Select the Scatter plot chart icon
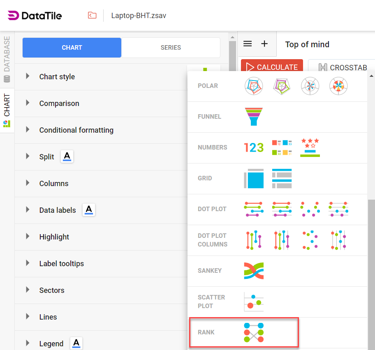Viewport: 375px width, 350px height. 253,302
